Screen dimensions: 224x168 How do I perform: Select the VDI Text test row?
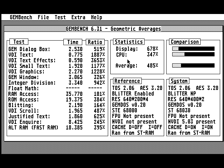pos(57,55)
